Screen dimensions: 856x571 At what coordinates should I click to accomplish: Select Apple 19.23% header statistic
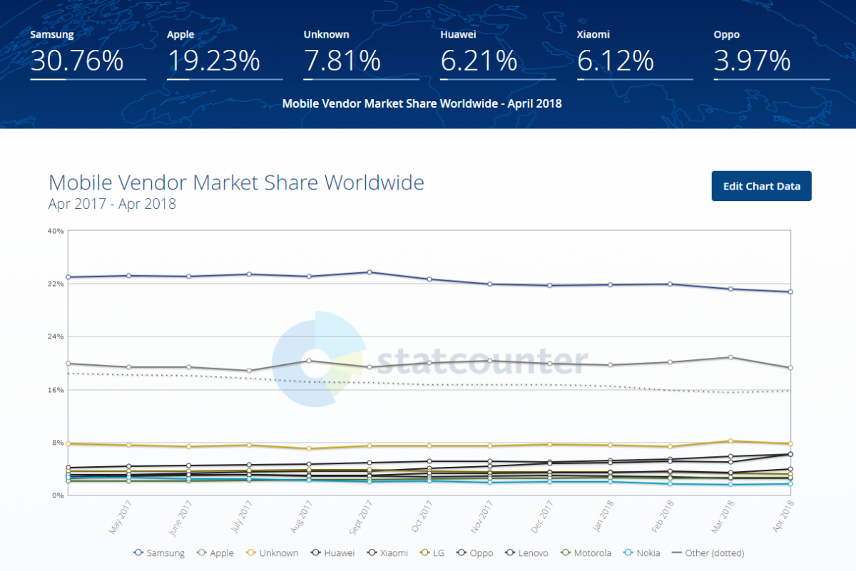coord(225,54)
